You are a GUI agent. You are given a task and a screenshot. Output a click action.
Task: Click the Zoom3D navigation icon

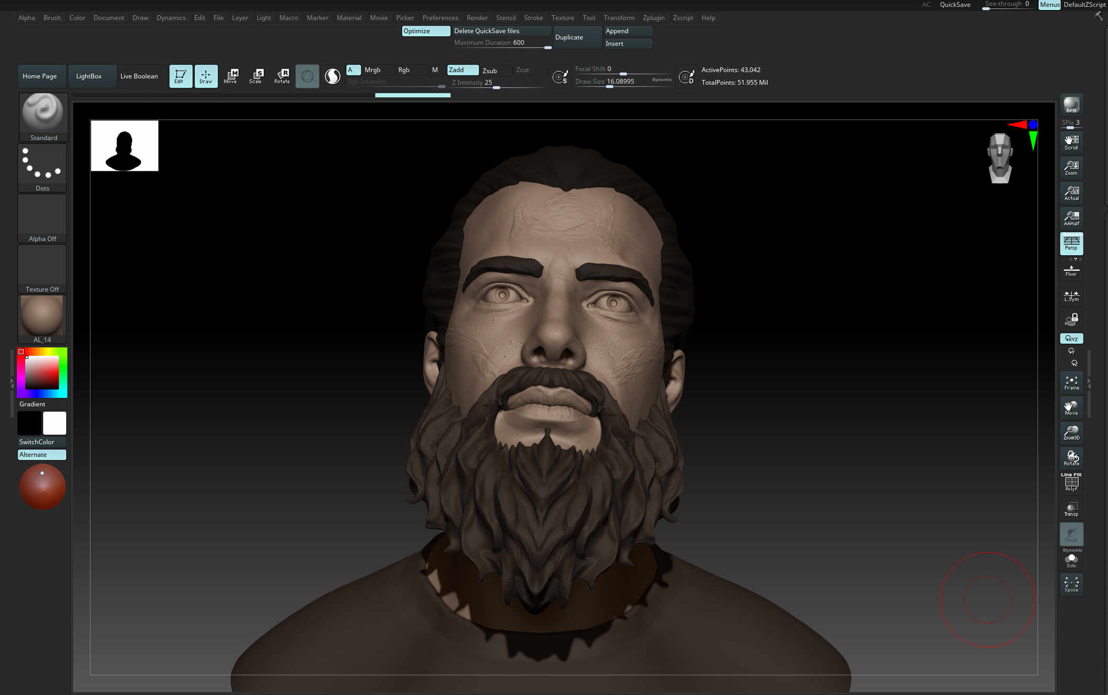[1071, 432]
